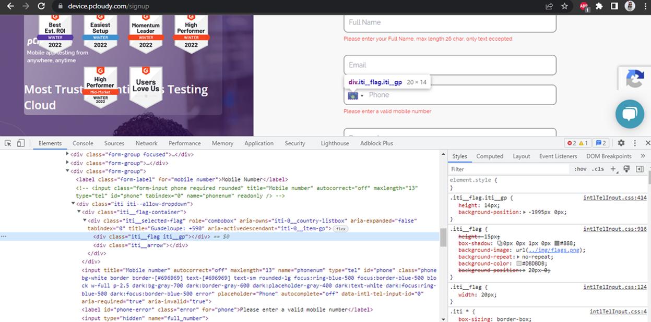Open the chat support bubble

[630, 114]
